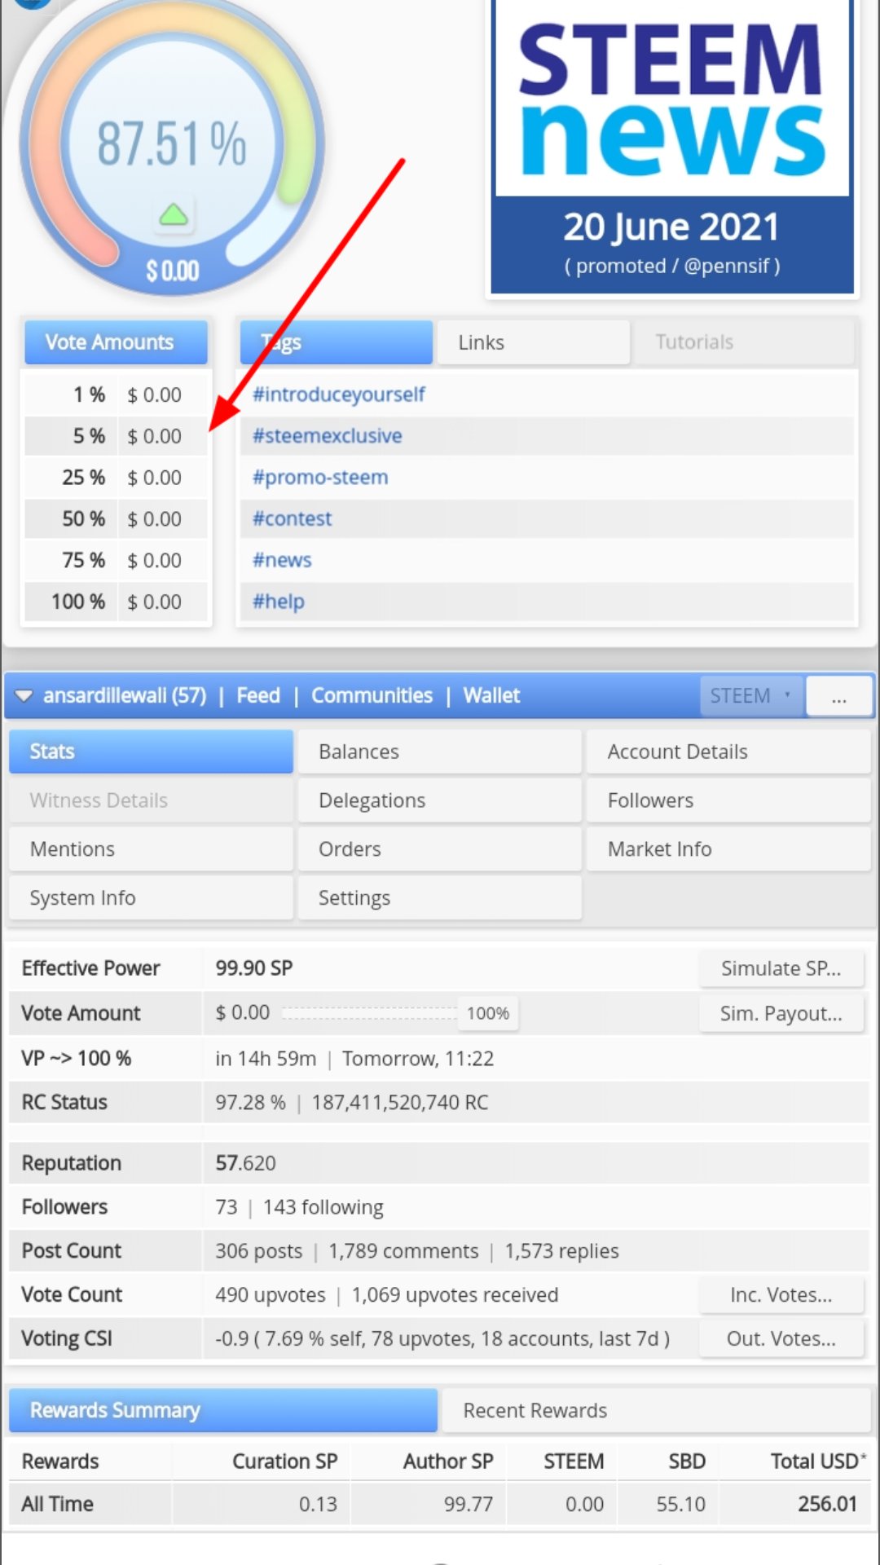Open the #steemexclusive tag link
This screenshot has height=1565, width=880.
click(328, 436)
